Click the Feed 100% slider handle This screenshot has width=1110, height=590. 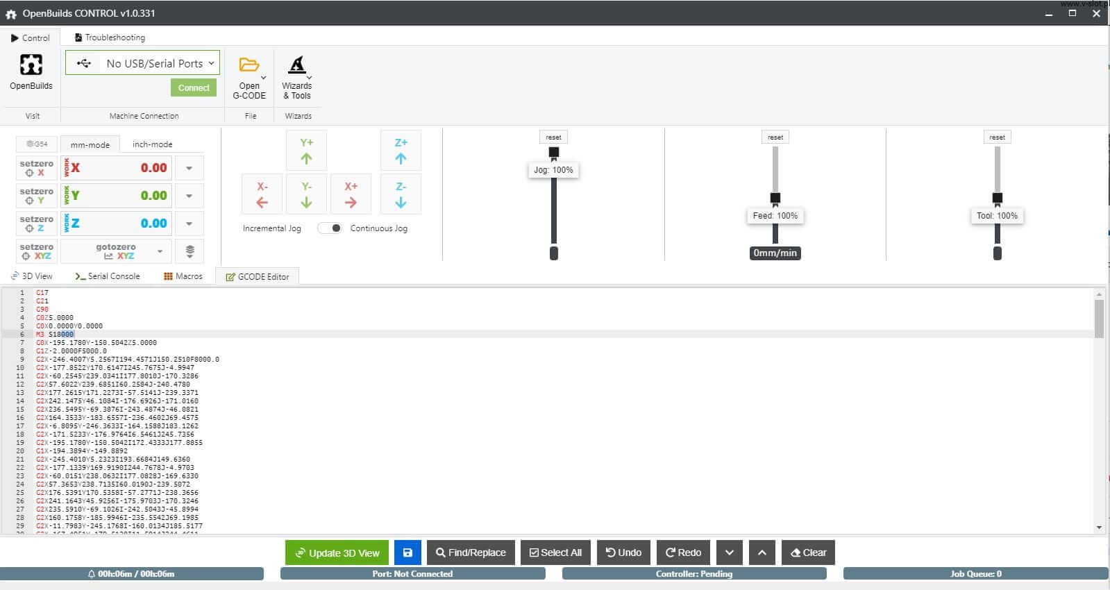click(x=775, y=198)
